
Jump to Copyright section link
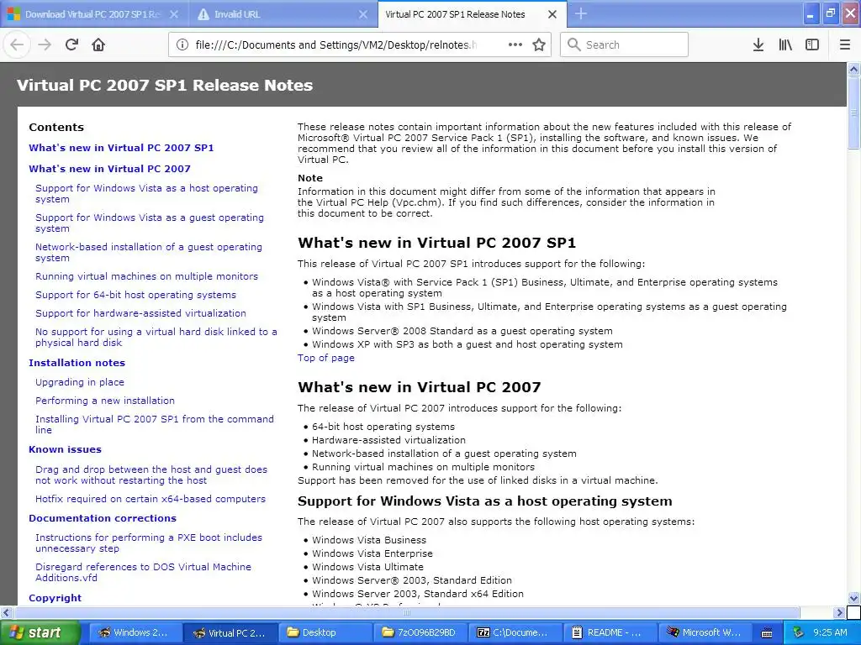click(55, 598)
